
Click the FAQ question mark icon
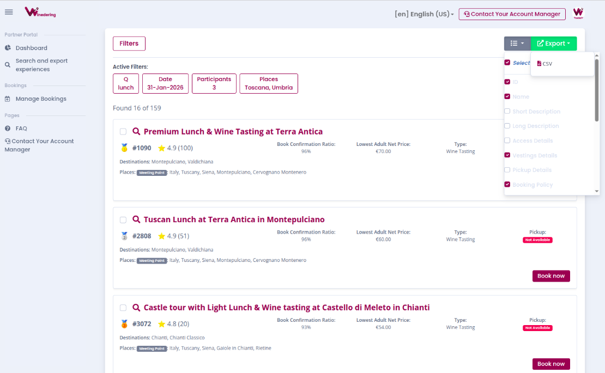8,129
